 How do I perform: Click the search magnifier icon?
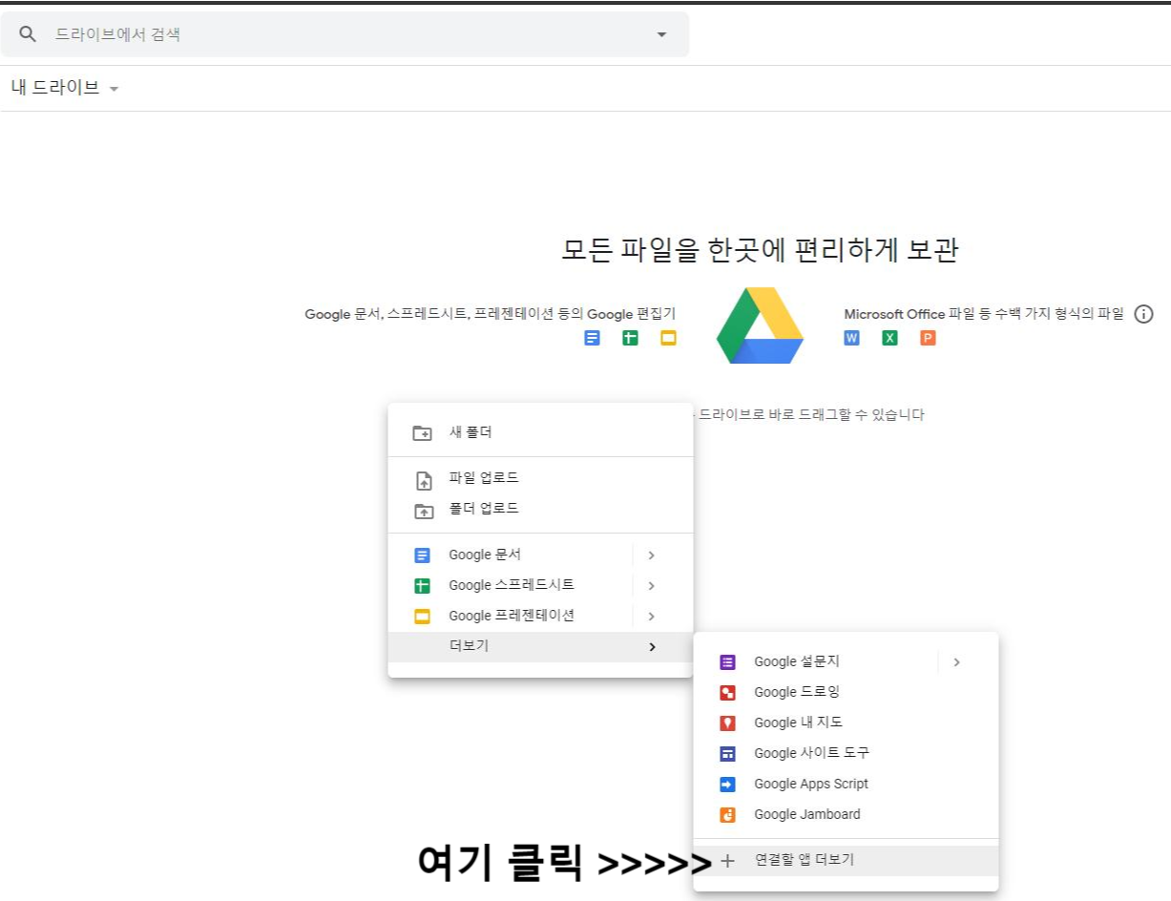(28, 34)
